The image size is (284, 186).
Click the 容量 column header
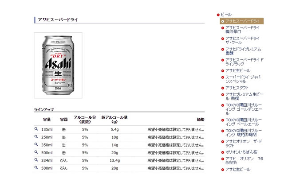point(47,119)
